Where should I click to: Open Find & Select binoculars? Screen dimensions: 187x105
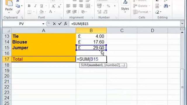(x=166, y=6)
